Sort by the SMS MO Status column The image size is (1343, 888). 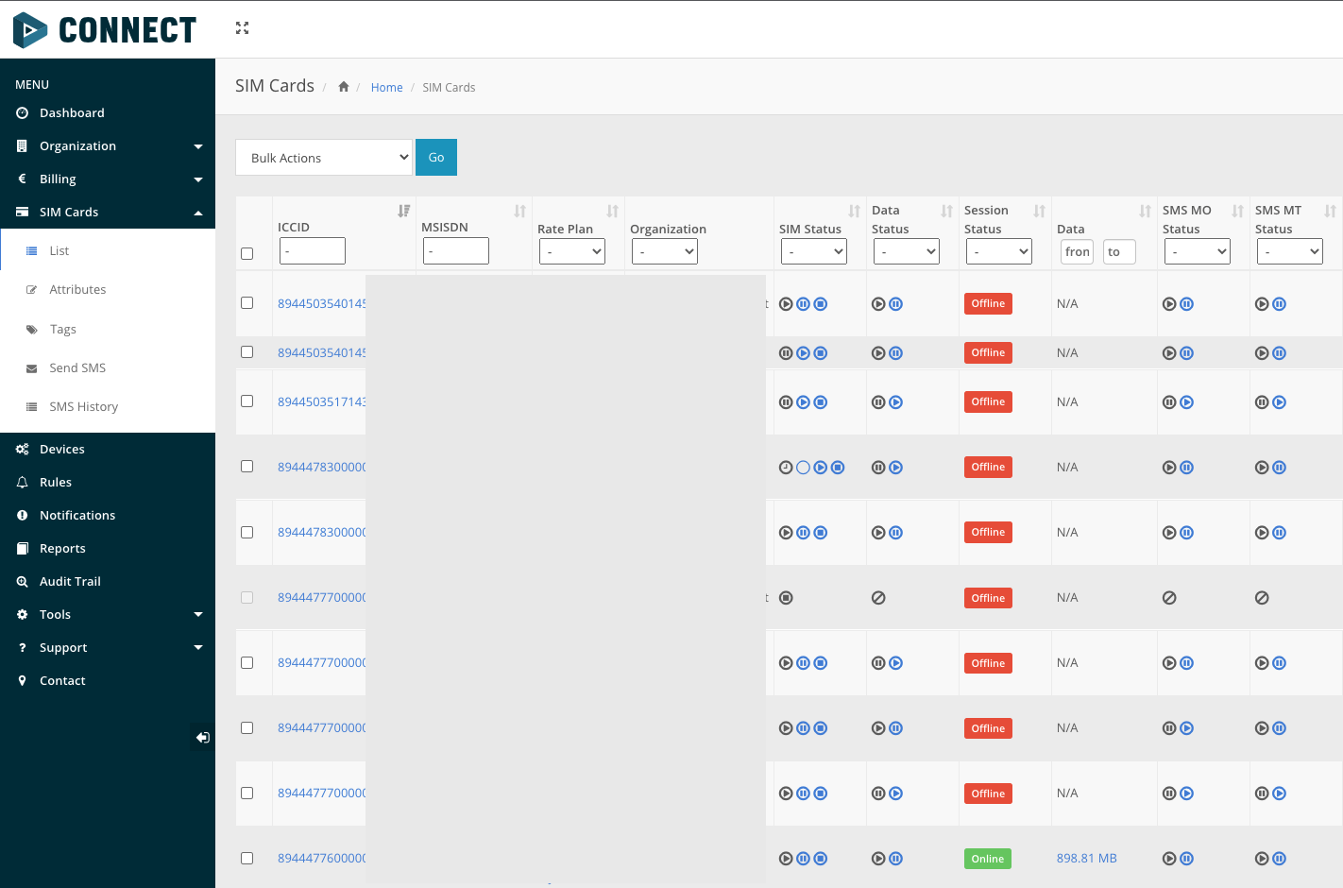(1237, 211)
